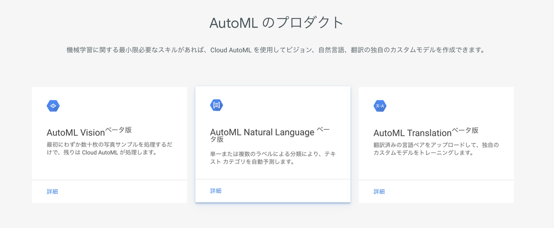
Task: Click the Translation description starting 翻訳済みの言語ペア
Action: pos(436,148)
